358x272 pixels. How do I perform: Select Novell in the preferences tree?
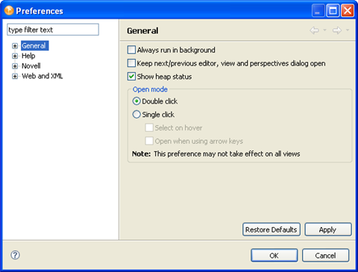(31, 66)
